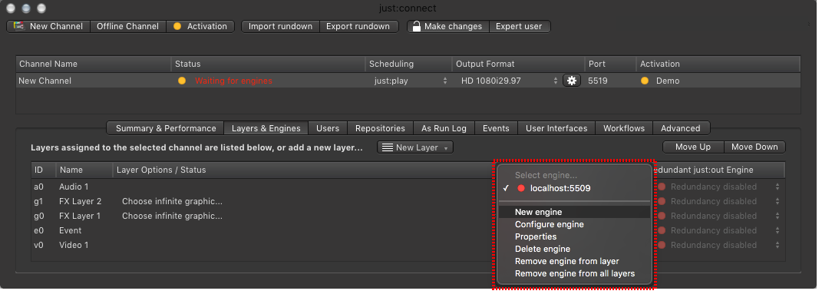Open redundancy dropdown for Event row

(719, 230)
